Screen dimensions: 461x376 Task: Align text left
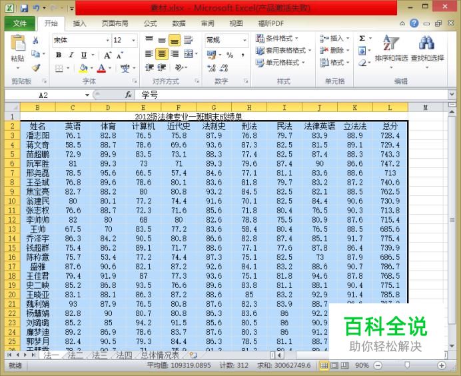pos(149,54)
